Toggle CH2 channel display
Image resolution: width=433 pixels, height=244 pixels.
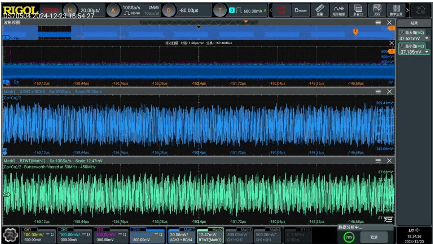click(75, 235)
